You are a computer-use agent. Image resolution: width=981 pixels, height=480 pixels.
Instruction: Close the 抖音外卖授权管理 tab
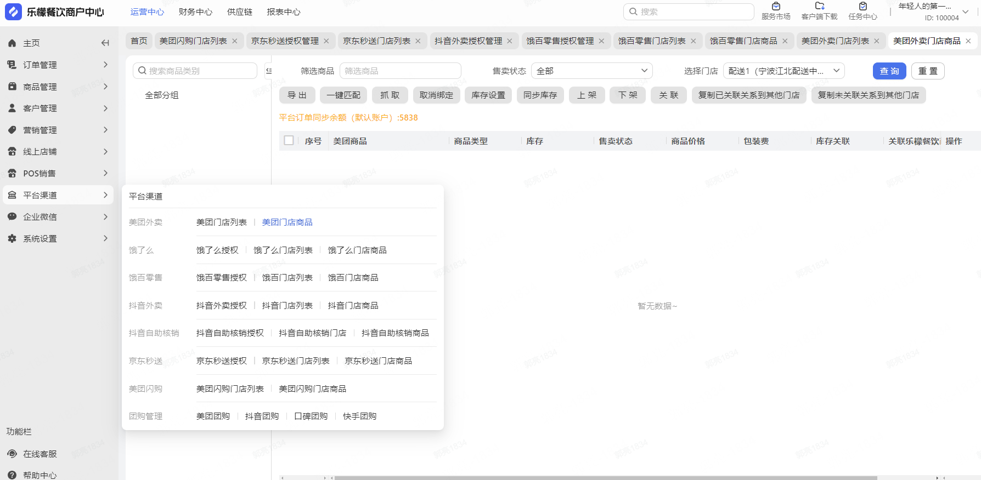coord(510,41)
